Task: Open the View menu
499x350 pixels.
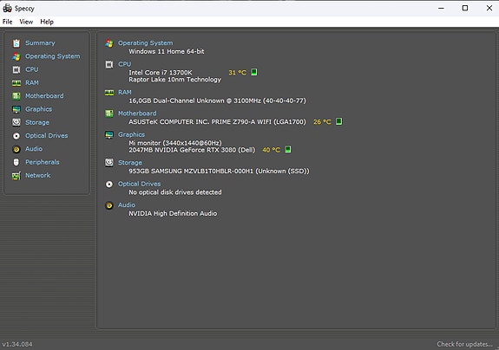Action: 26,22
